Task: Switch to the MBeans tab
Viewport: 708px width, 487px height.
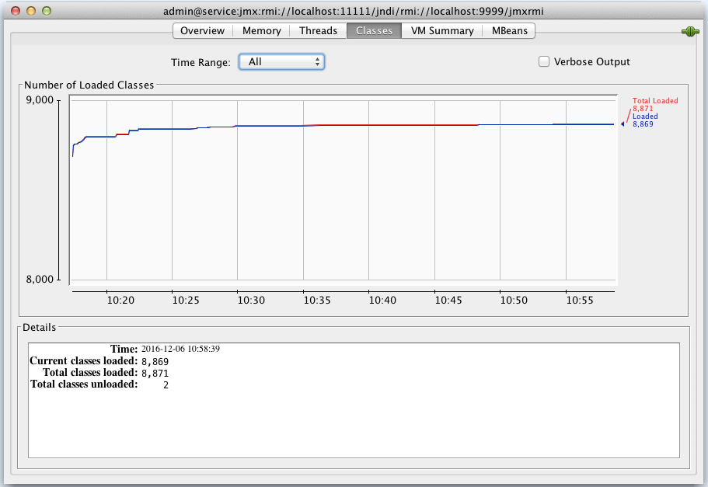Action: click(509, 31)
